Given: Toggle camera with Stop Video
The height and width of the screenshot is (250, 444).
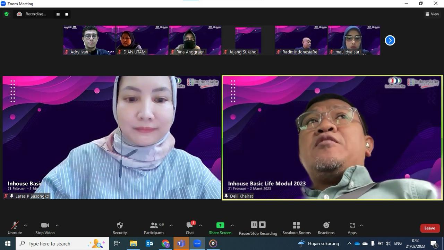Looking at the screenshot, I should point(45,228).
